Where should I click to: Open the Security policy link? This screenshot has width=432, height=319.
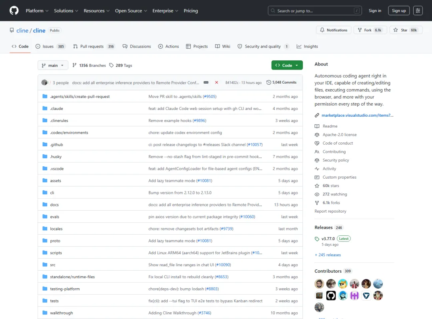(336, 160)
